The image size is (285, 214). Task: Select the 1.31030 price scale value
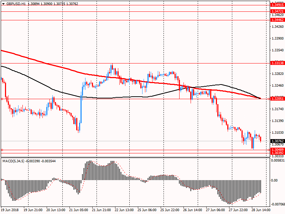coord(278,132)
